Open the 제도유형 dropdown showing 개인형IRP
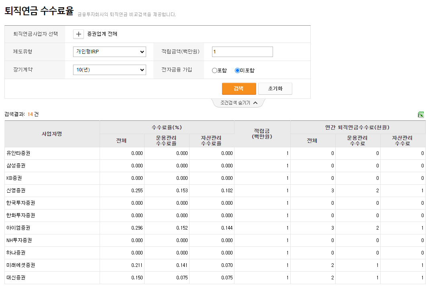This screenshot has height=289, width=426. click(109, 52)
